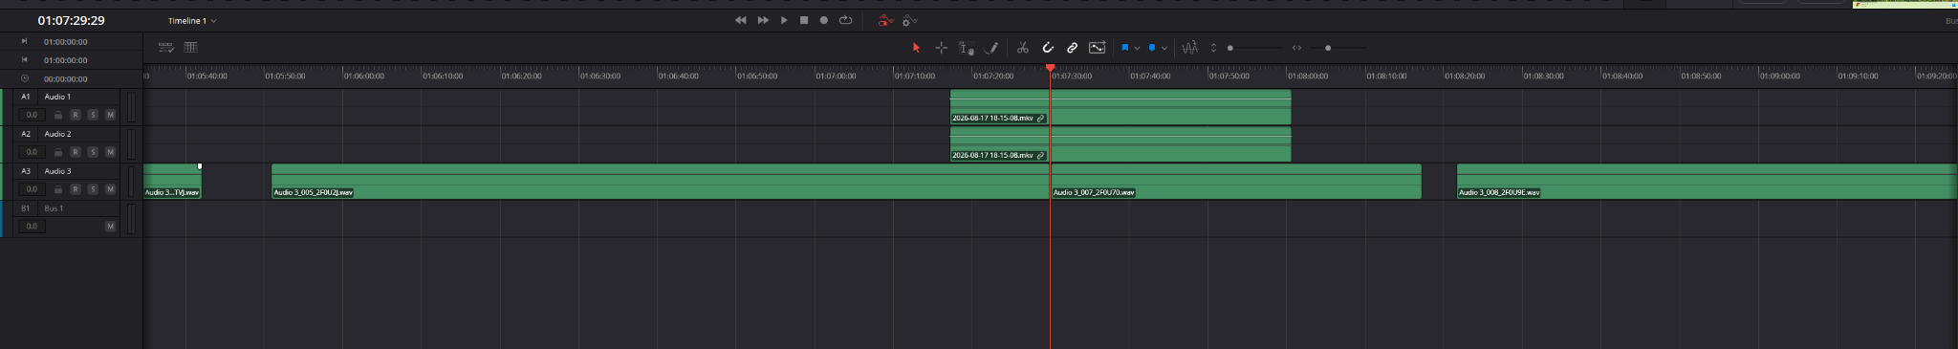Start playback with the play button
The width and height of the screenshot is (1958, 349).
(784, 20)
